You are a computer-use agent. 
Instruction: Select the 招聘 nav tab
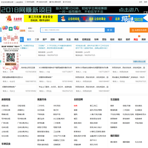(x=53, y=39)
